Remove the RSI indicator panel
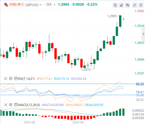The width and height of the screenshot is (145, 125). (6, 79)
